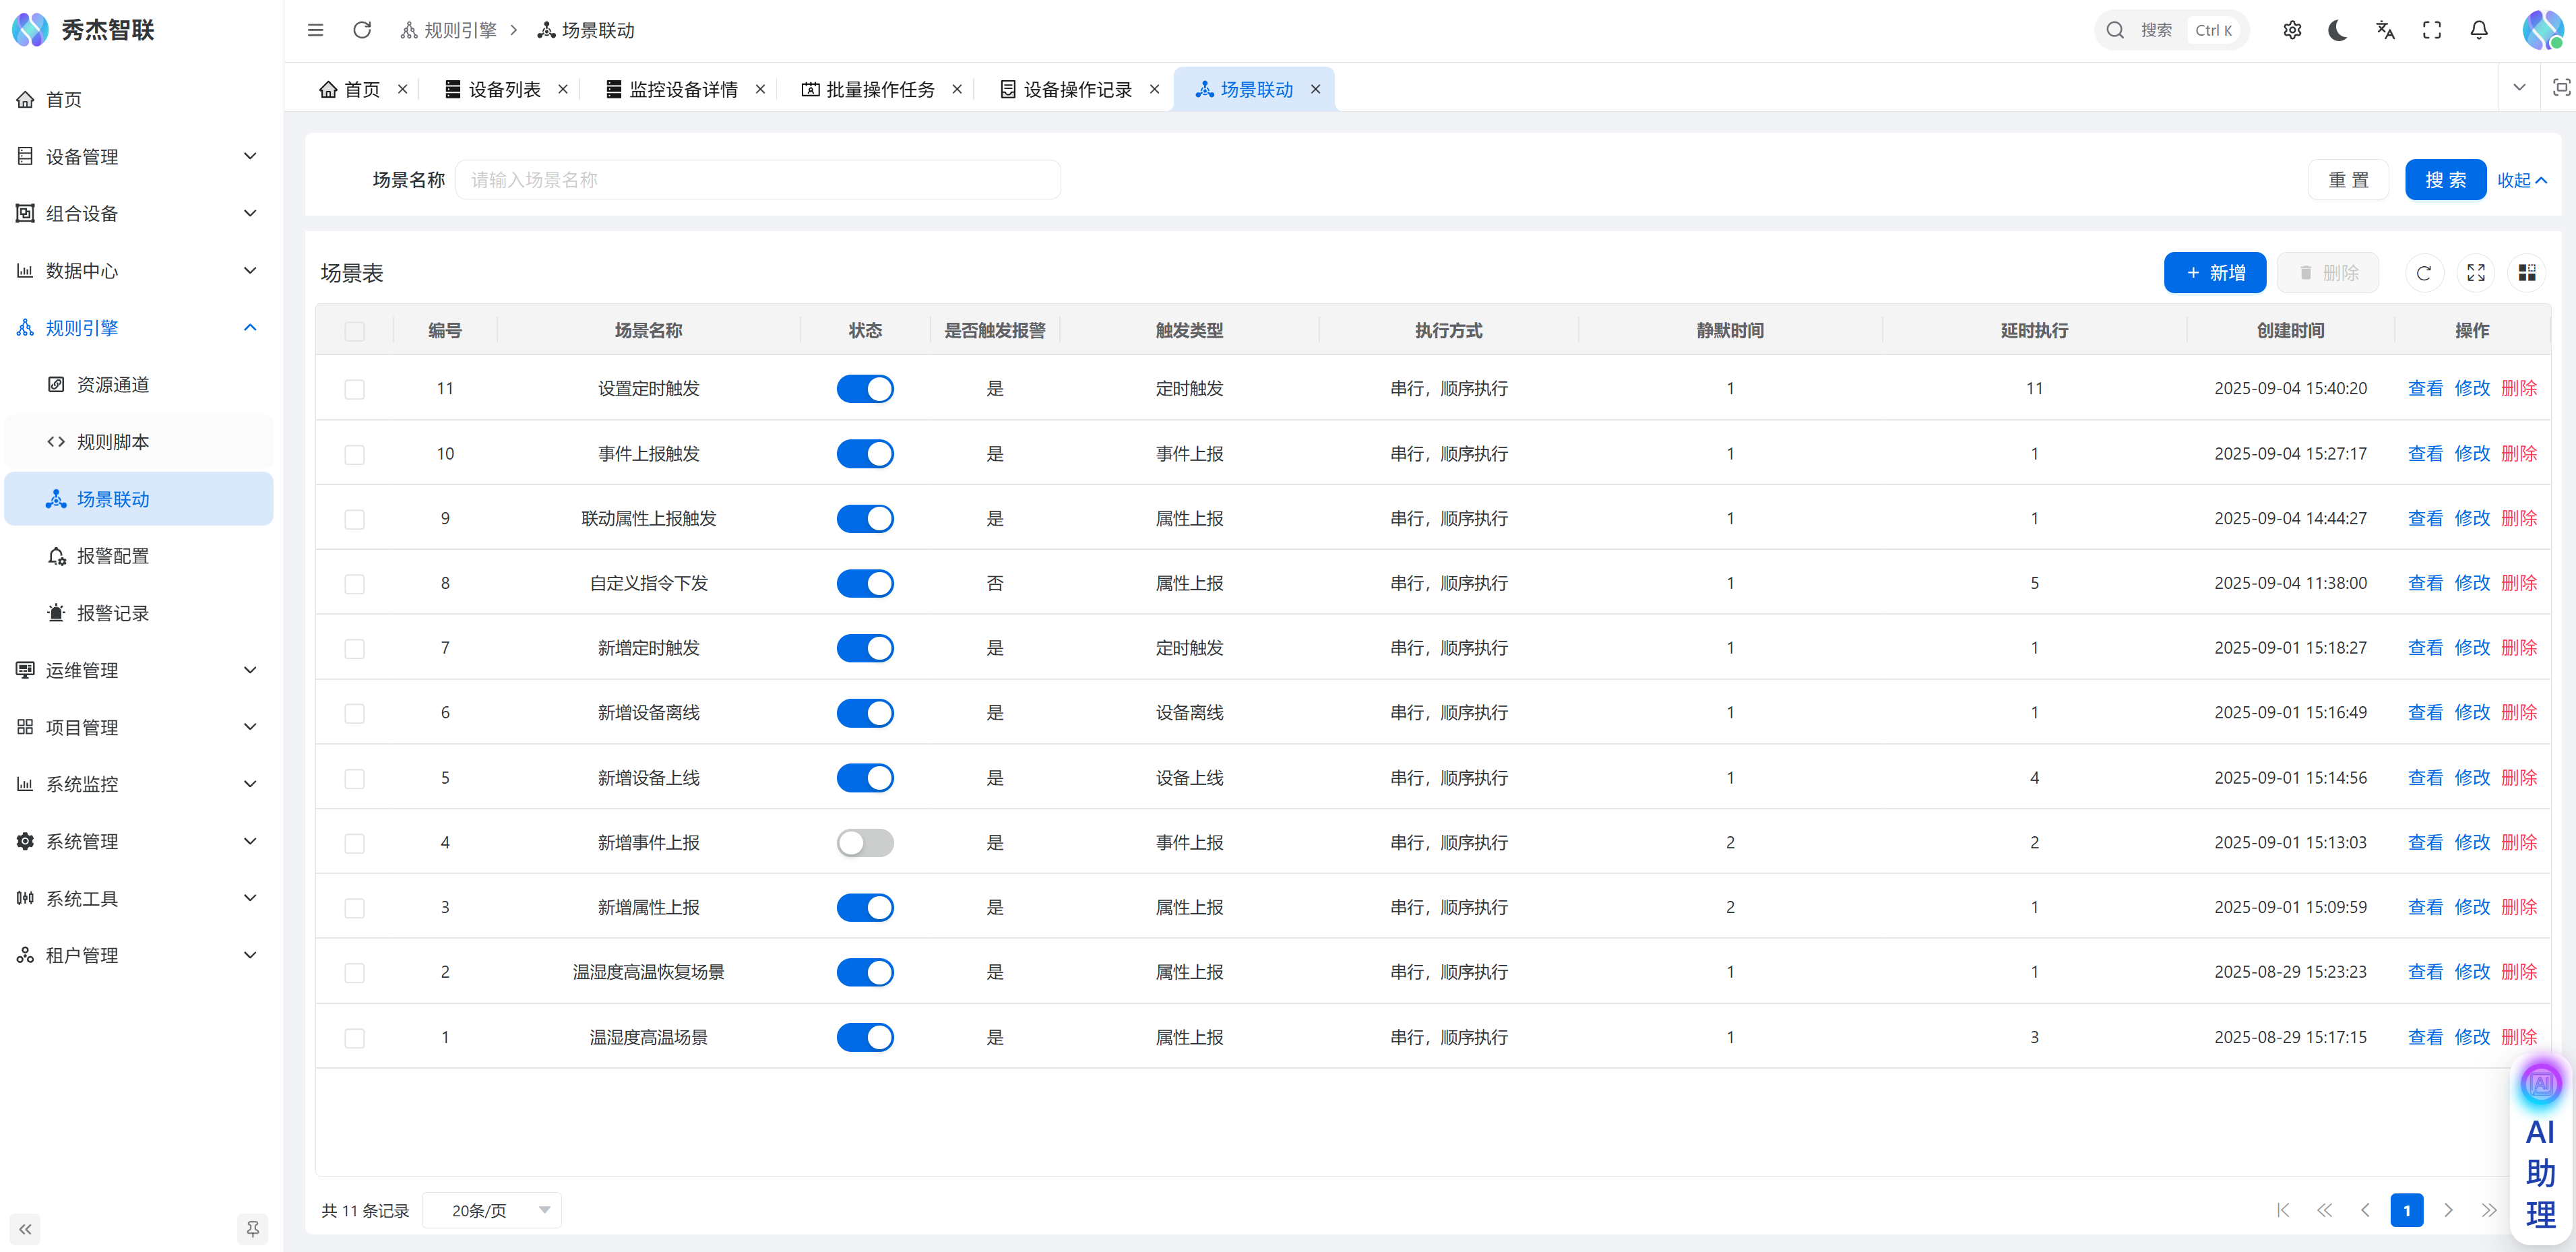Click the dark mode moon icon
The height and width of the screenshot is (1252, 2576).
[2337, 30]
